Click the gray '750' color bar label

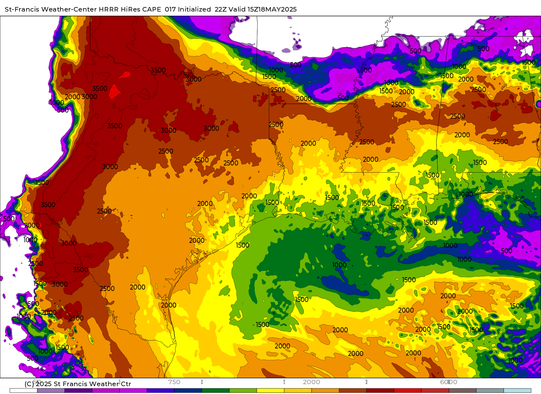tap(174, 382)
